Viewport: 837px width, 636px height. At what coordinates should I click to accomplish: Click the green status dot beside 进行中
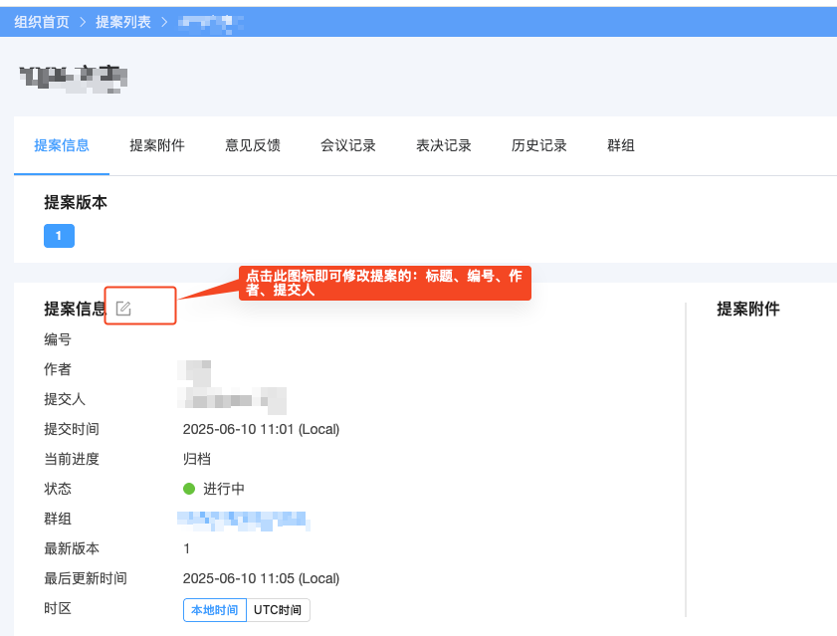[x=189, y=489]
